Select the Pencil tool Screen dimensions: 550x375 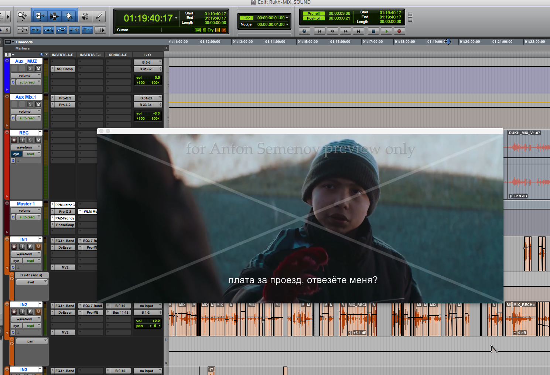click(99, 16)
